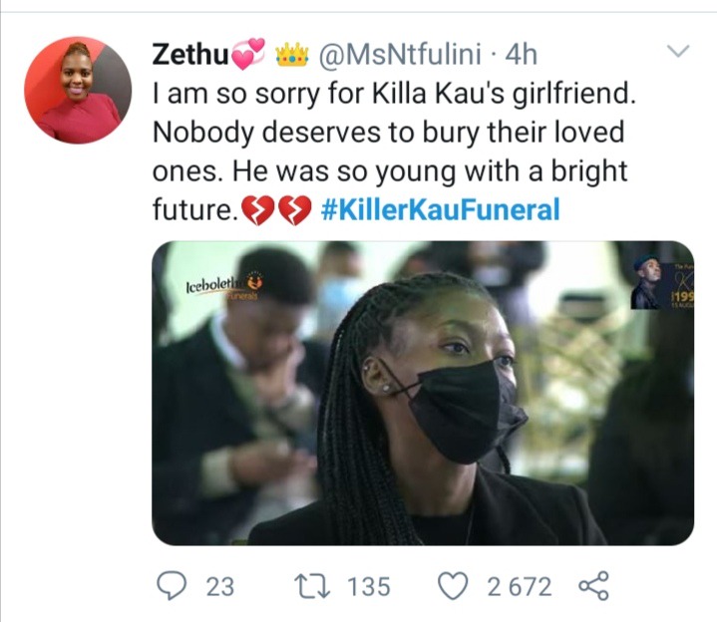The image size is (717, 622).
Task: Click the crown emoji beside Zethu
Action: pos(292,55)
